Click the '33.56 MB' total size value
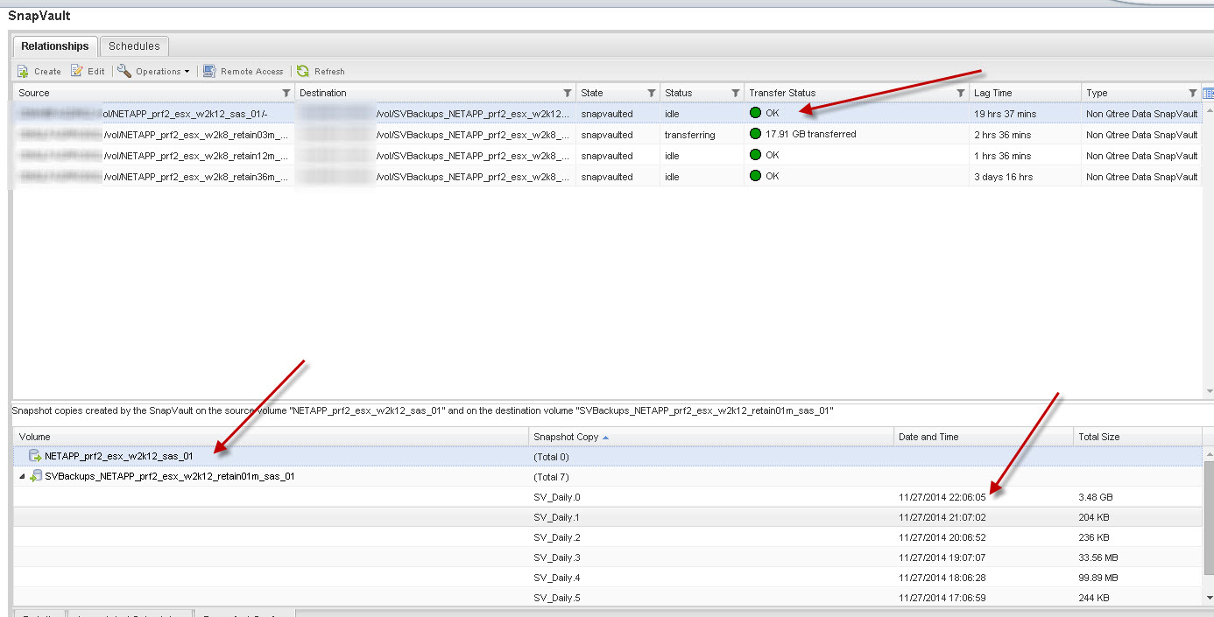The height and width of the screenshot is (617, 1214). pos(1099,557)
